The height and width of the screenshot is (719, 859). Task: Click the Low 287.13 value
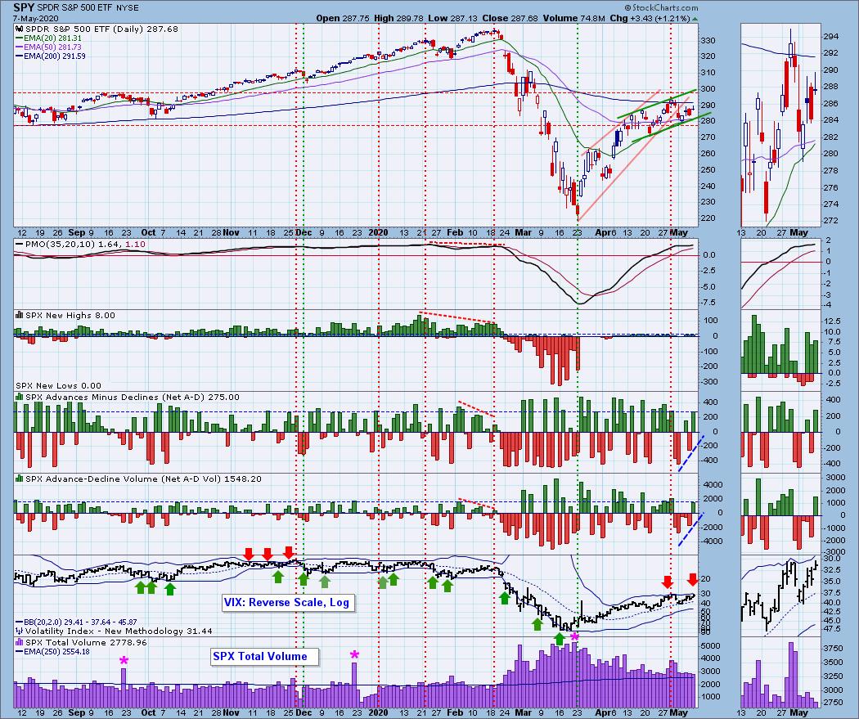click(453, 18)
